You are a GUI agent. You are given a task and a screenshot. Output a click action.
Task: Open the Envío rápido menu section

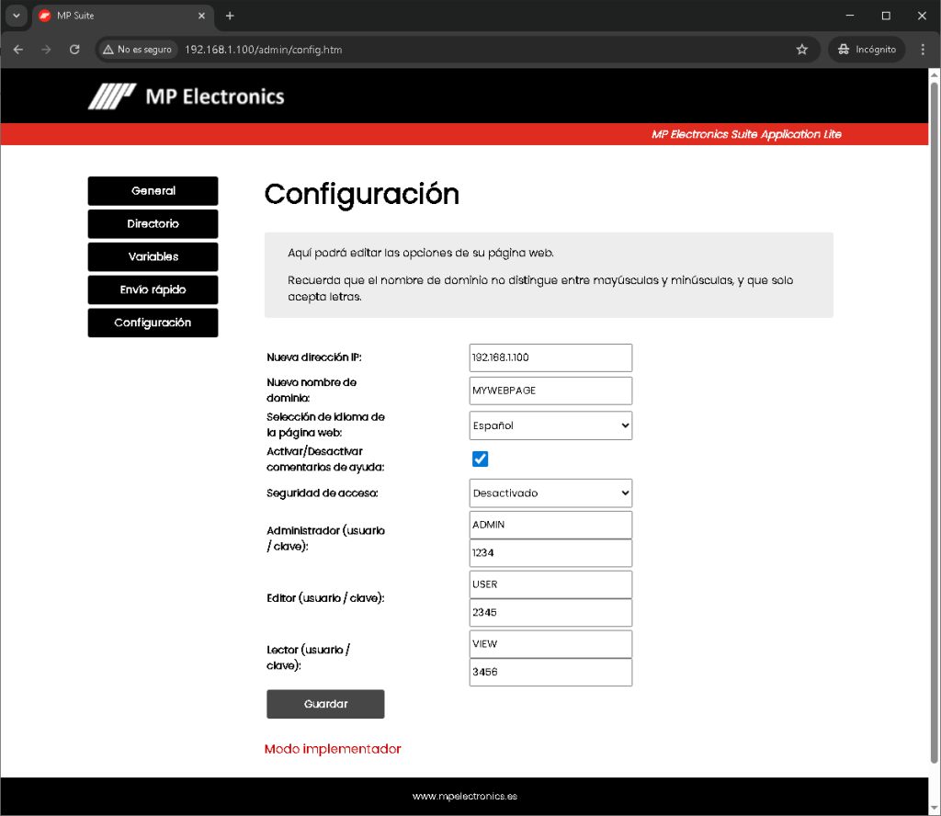153,289
